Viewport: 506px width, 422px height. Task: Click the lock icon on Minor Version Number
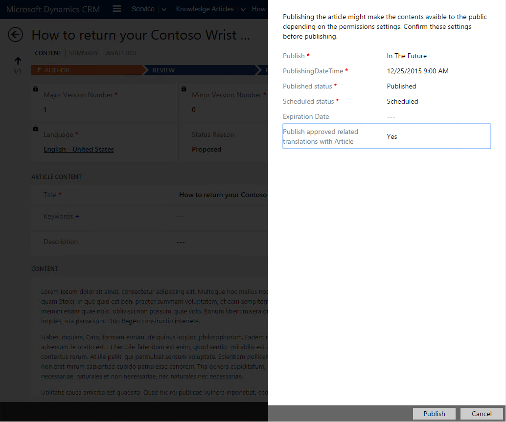tap(184, 89)
